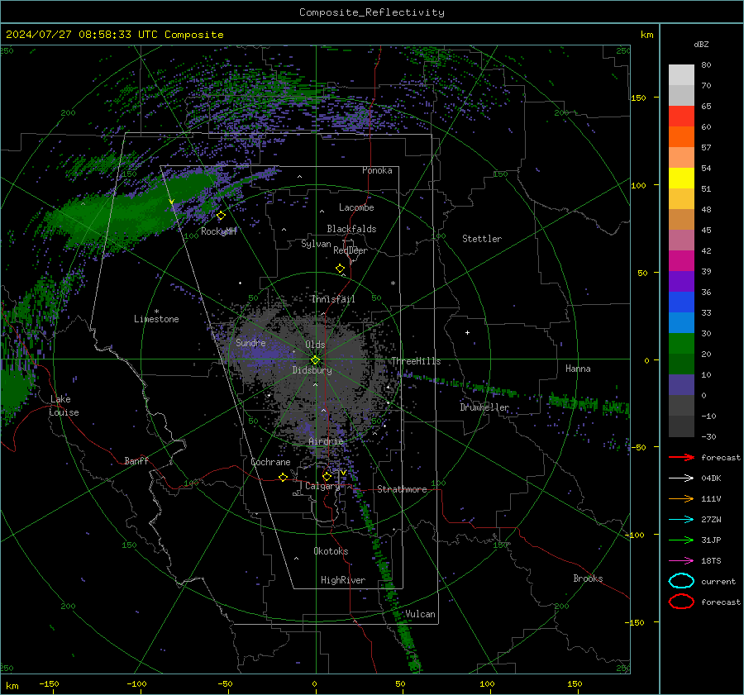Image resolution: width=744 pixels, height=695 pixels.
Task: Click the orange 60 dBZ color swatch
Action: (x=681, y=137)
